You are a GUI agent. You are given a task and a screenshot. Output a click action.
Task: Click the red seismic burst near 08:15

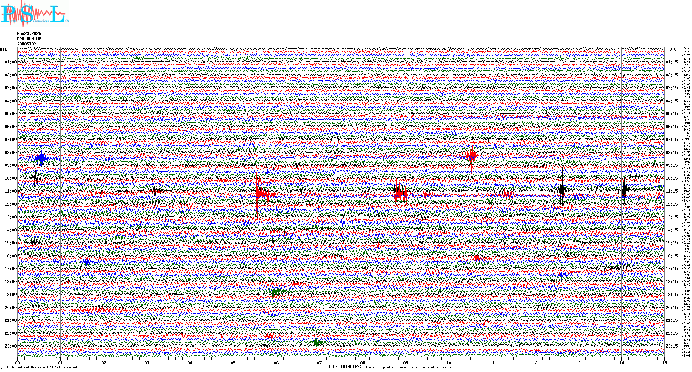(x=472, y=155)
